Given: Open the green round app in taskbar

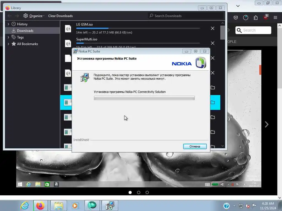Looking at the screenshot, I should tap(92, 206).
